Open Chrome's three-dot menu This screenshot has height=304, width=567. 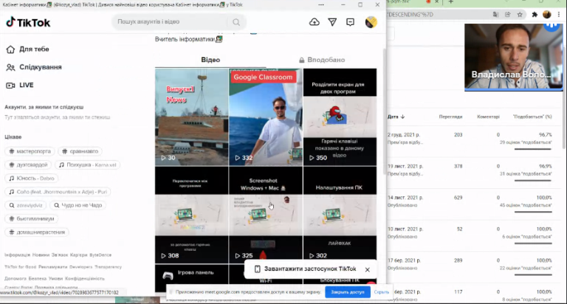[x=560, y=15]
